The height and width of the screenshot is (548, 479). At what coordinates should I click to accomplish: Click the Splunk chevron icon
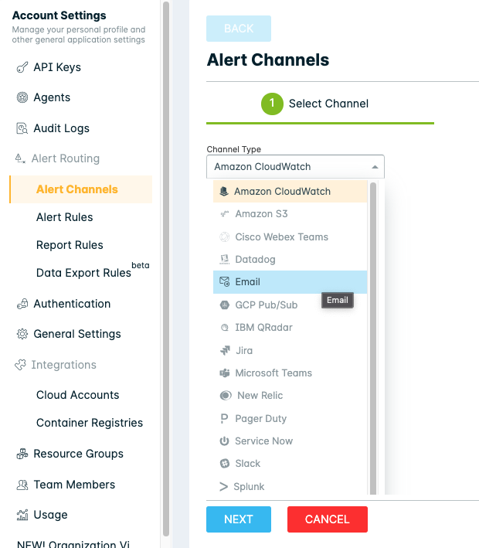click(223, 486)
